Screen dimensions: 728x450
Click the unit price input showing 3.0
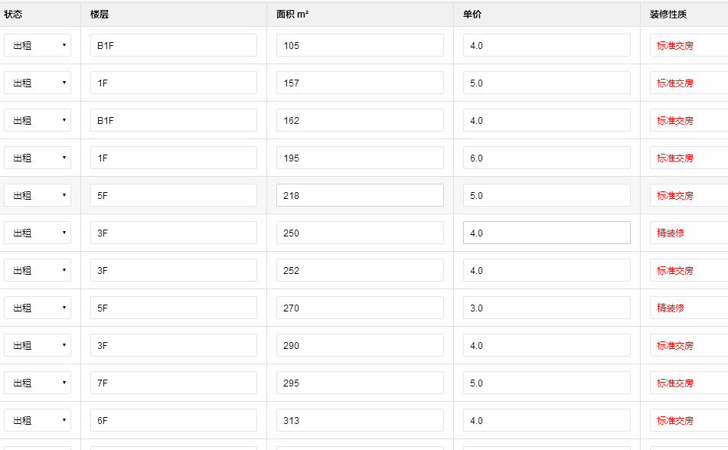pos(547,308)
